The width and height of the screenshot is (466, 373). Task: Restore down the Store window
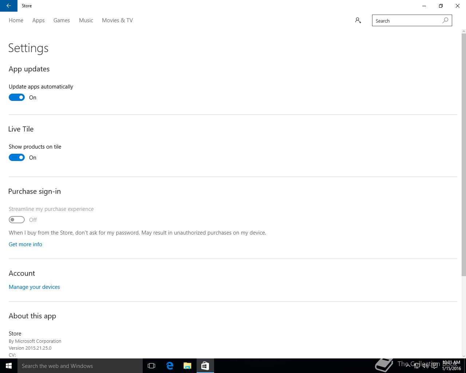pyautogui.click(x=441, y=6)
